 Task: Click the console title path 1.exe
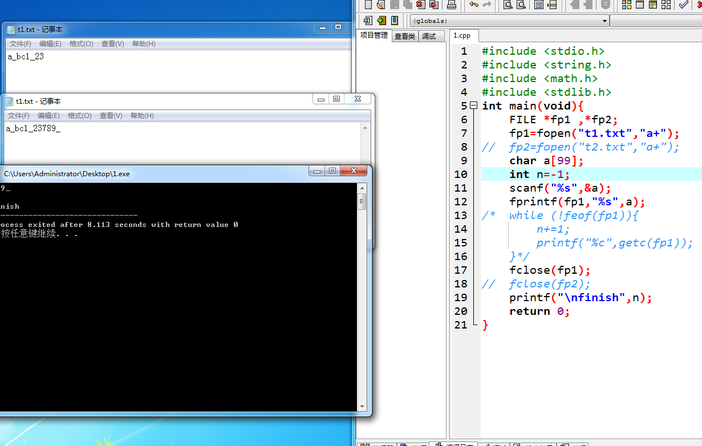67,173
